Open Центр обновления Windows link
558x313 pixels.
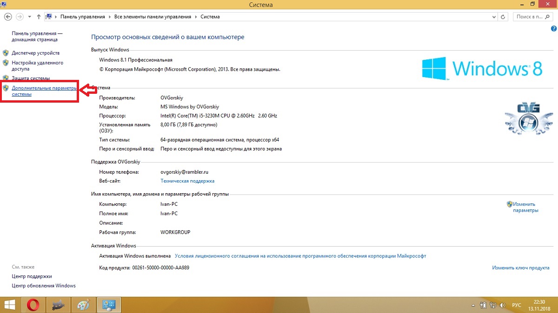44,286
